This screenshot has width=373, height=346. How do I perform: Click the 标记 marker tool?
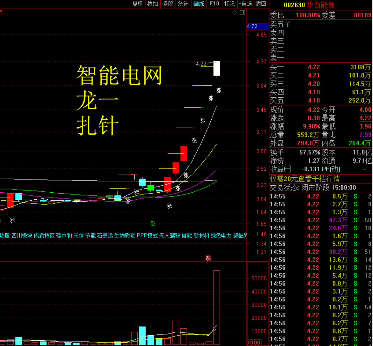click(x=229, y=4)
